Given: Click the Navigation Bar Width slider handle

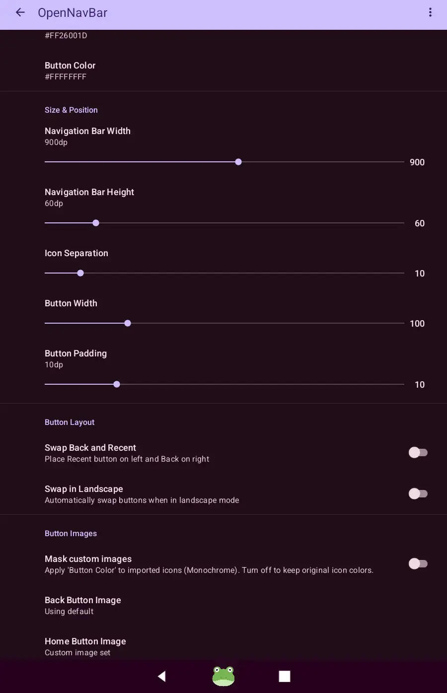Looking at the screenshot, I should (238, 162).
